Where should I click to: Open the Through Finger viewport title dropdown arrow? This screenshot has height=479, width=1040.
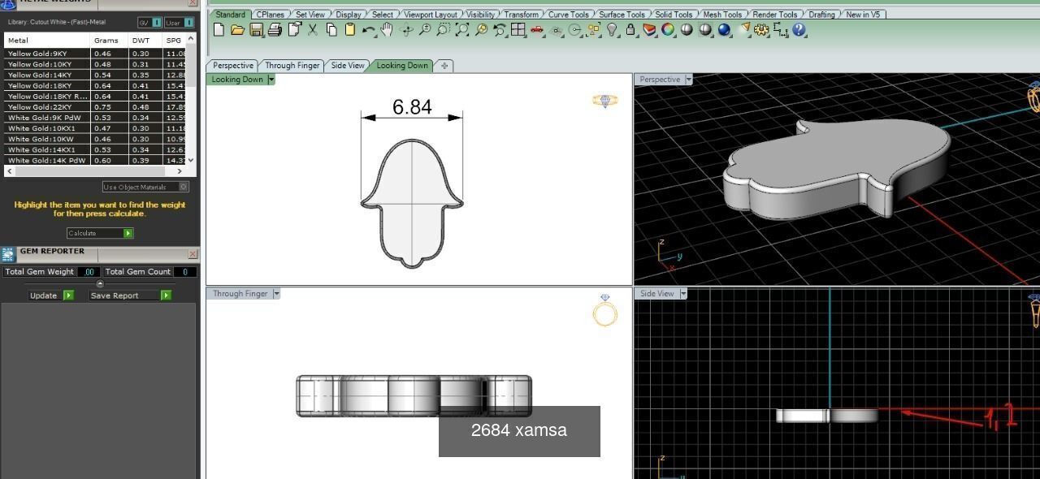click(276, 294)
